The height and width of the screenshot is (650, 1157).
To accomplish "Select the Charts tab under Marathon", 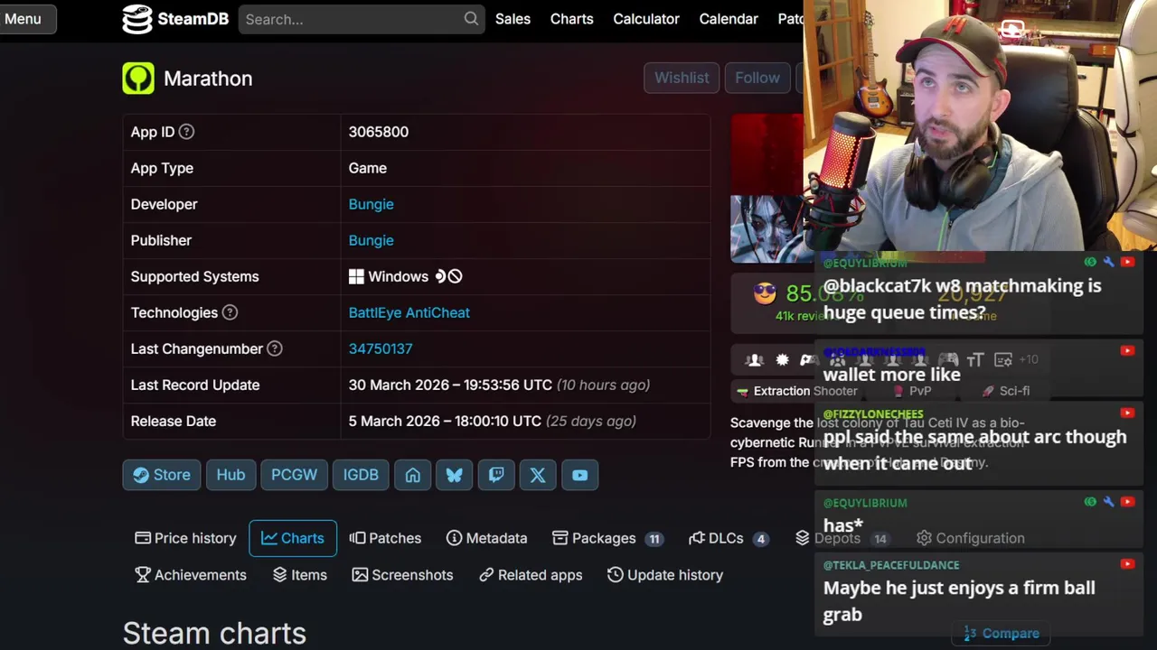I will click(293, 538).
